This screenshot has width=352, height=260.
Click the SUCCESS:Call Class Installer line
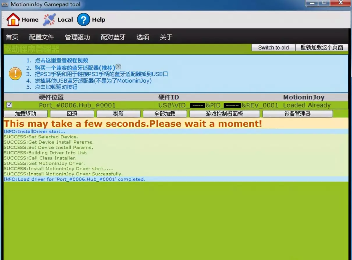tap(40, 158)
